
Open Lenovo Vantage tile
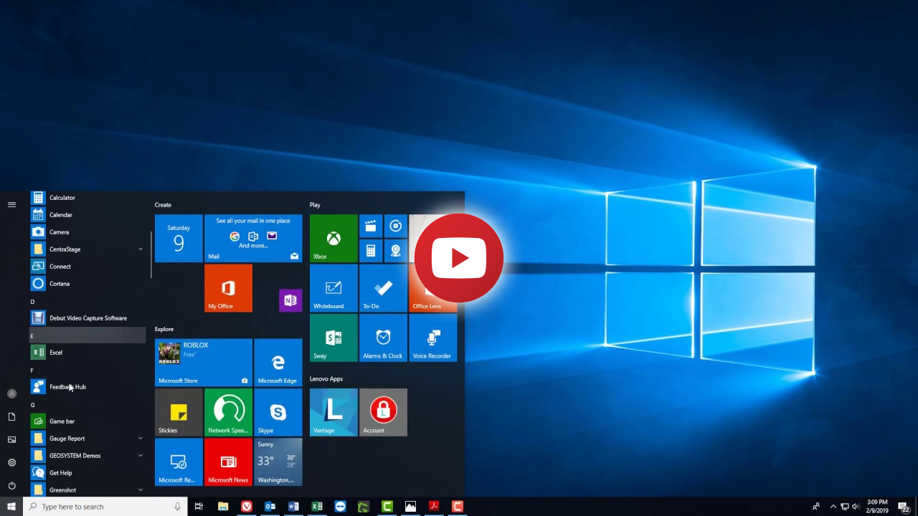point(333,412)
